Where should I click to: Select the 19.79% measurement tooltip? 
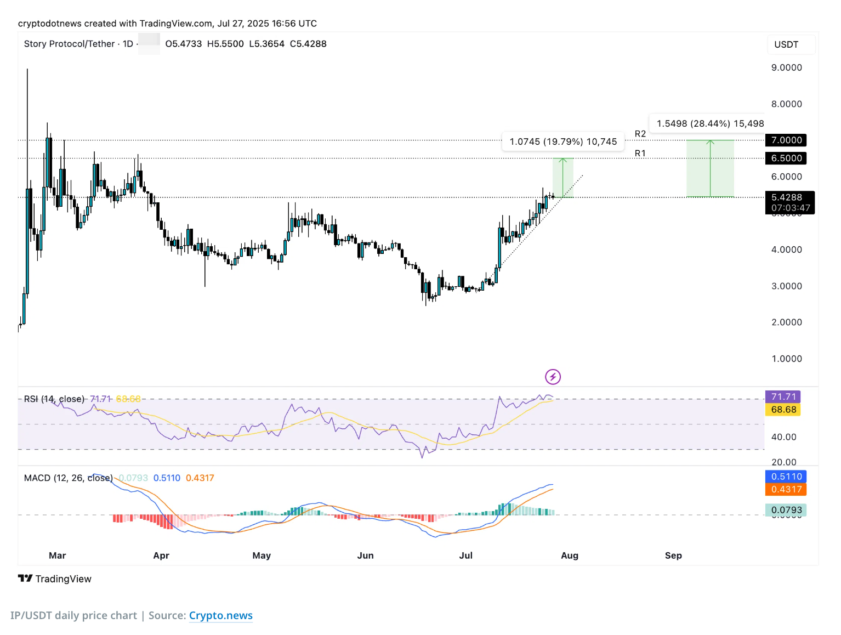pos(563,141)
